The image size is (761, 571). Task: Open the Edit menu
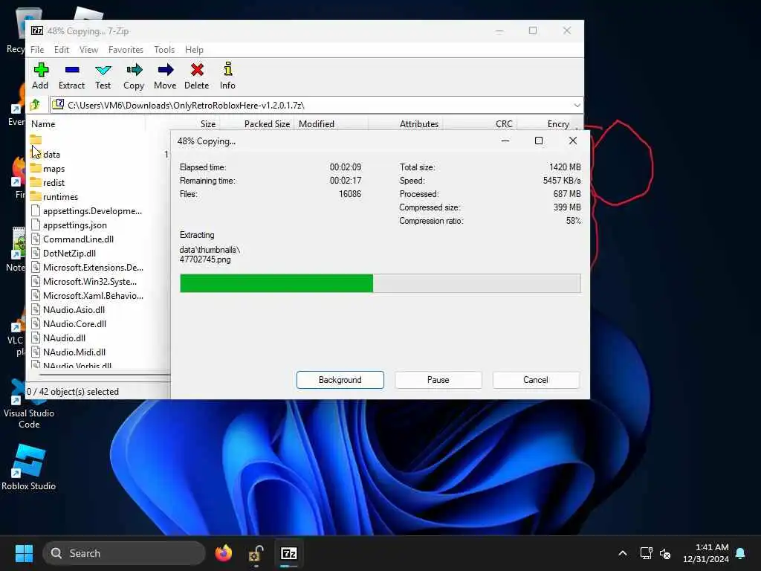tap(62, 50)
